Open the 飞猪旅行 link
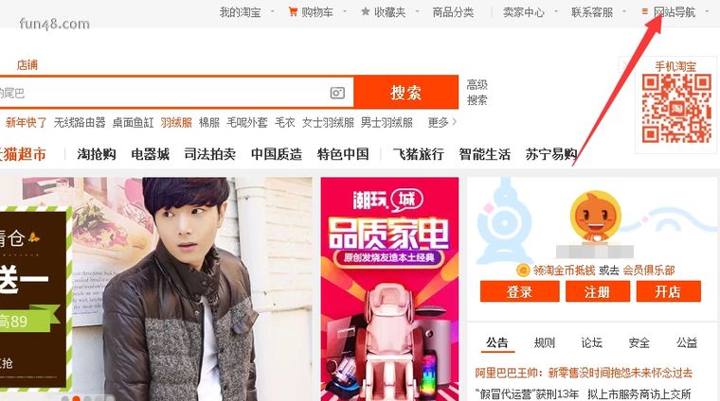The image size is (720, 401). tap(419, 154)
